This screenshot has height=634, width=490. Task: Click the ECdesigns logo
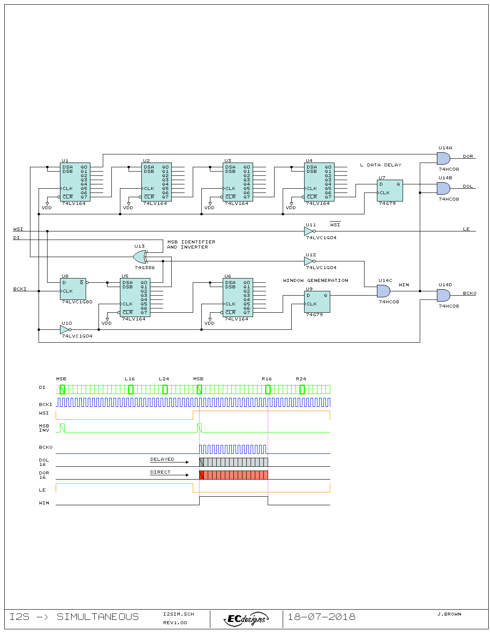246,619
